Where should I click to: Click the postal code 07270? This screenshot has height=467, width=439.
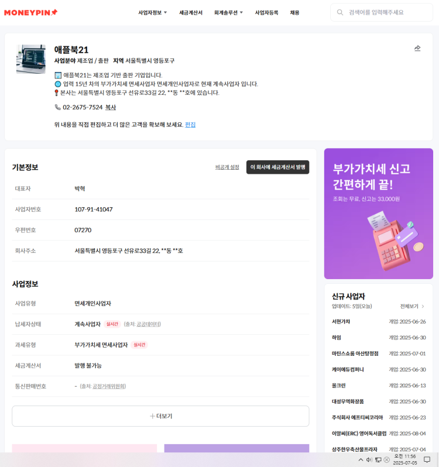pyautogui.click(x=83, y=230)
